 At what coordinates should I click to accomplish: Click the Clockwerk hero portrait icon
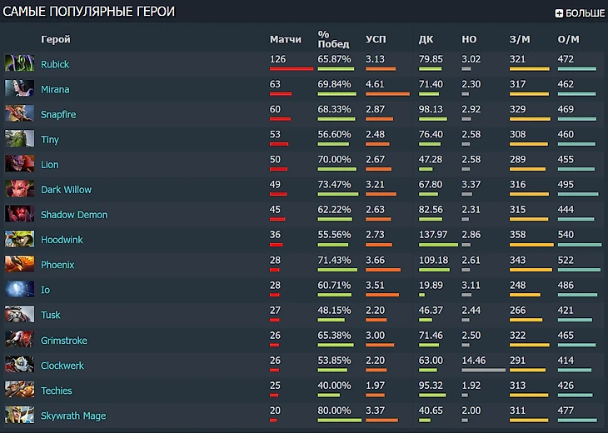click(x=19, y=365)
